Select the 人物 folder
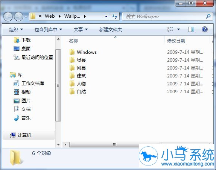Viewport: 216px width, 170px height. click(x=81, y=83)
